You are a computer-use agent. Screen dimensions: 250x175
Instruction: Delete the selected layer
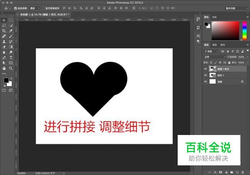coord(243,172)
